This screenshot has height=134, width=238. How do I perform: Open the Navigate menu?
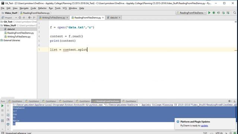click(x=24, y=8)
